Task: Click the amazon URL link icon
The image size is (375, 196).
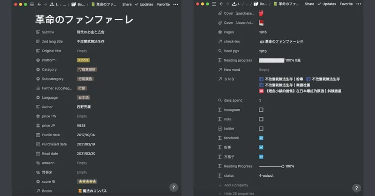Action: tap(38, 163)
